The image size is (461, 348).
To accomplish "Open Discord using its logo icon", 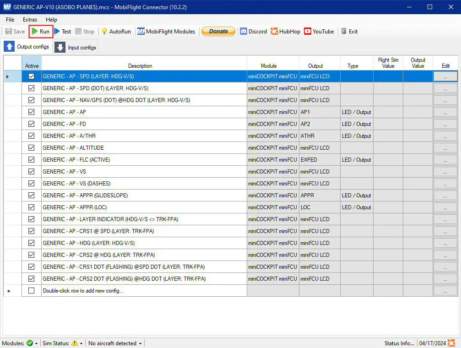I will (x=244, y=31).
